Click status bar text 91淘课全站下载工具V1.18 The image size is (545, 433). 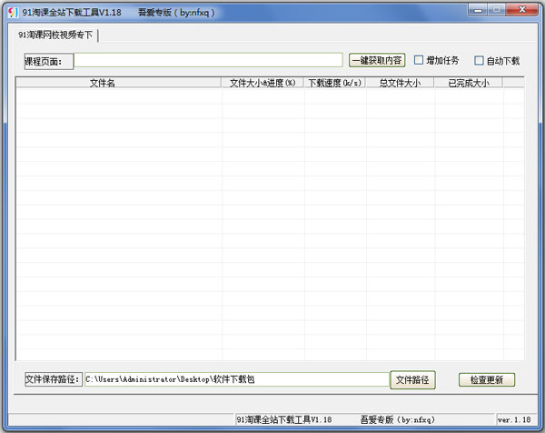coord(284,419)
